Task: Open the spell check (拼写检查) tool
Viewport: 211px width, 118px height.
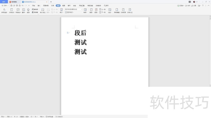Action: (x=4, y=10)
